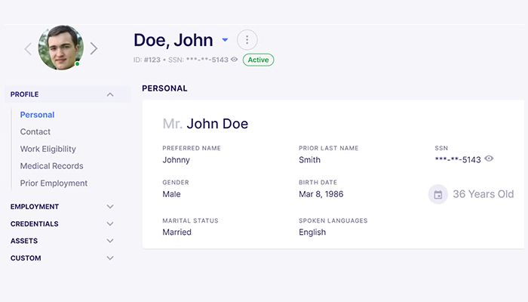This screenshot has width=528, height=302.
Task: Collapse the Profile section
Action: coord(110,94)
